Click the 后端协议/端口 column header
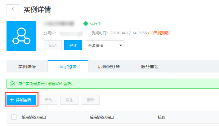This screenshot has width=219, height=126. click(101, 117)
